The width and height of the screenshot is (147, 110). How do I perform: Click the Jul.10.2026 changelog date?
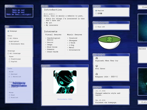100,91
